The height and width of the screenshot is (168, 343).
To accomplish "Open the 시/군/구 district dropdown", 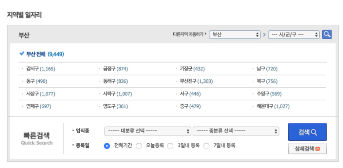I will click(x=294, y=34).
